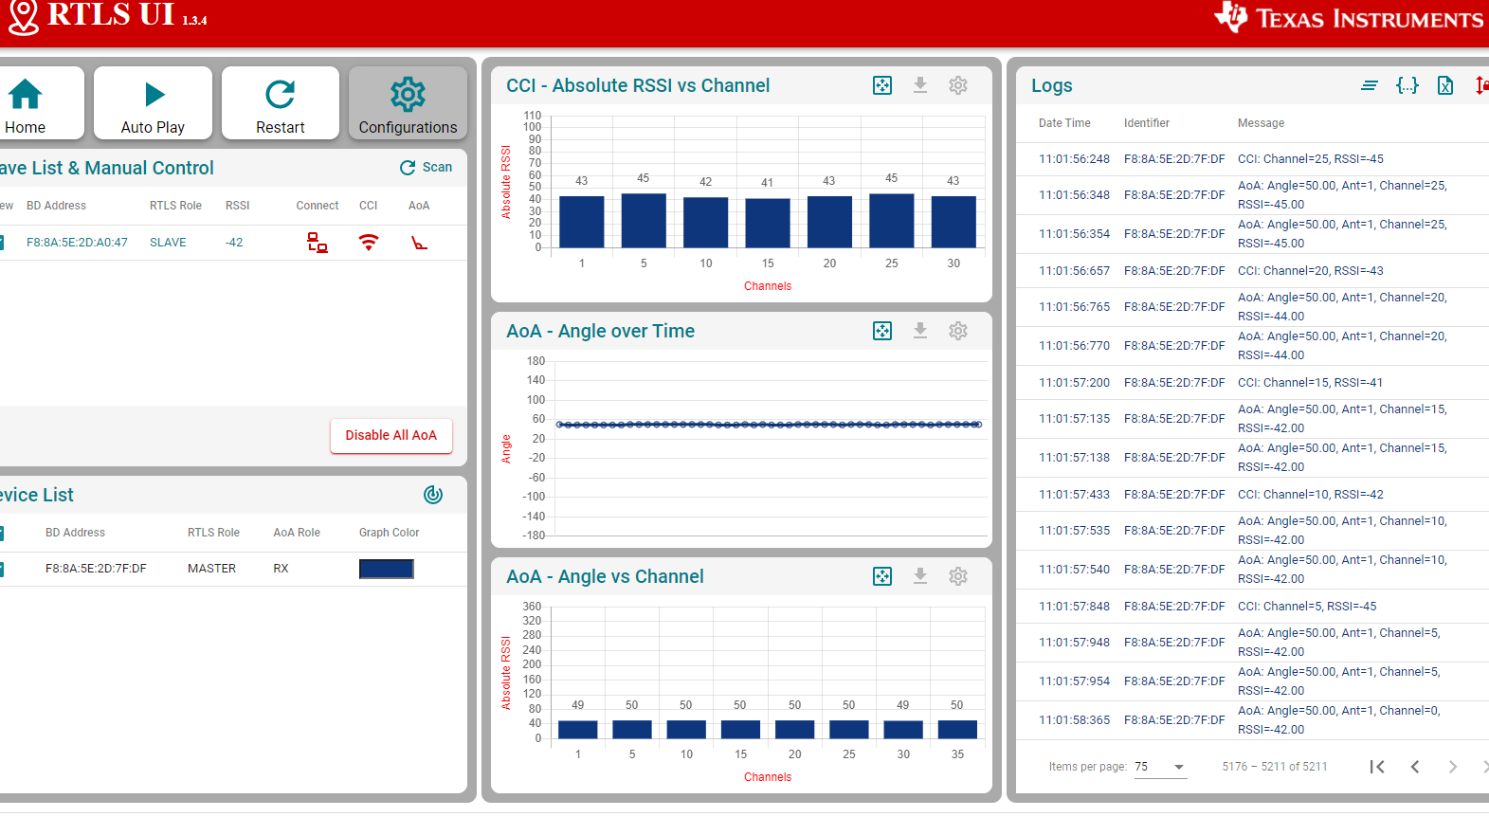The image size is (1489, 817).
Task: Go to the previous logs page
Action: coord(1415,767)
